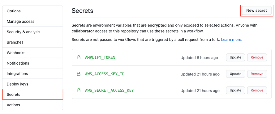Select Security & analysis in sidebar
275x114 pixels.
[33, 32]
